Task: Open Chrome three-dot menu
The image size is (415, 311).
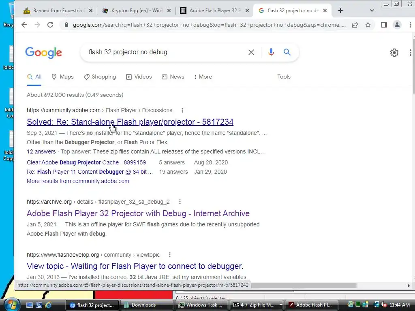Action: (x=410, y=25)
